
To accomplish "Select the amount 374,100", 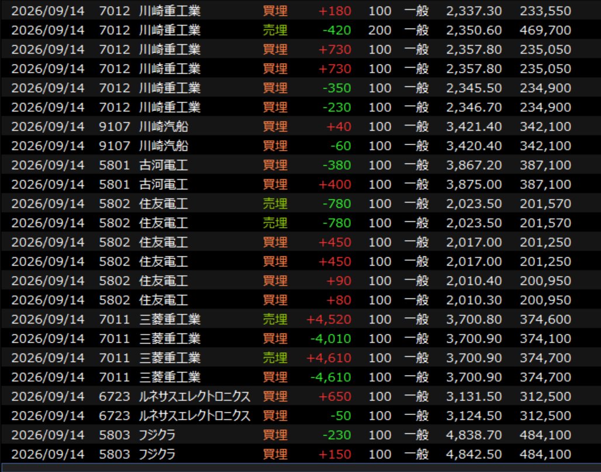I will tap(545, 338).
